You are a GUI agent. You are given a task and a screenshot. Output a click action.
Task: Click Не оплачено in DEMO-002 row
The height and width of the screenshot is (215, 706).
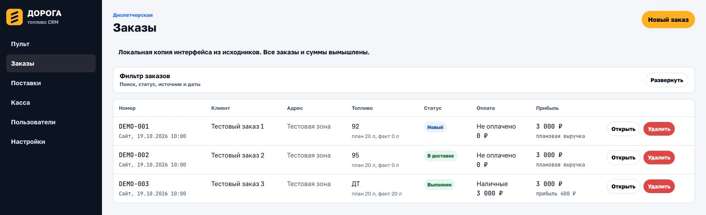coord(496,155)
